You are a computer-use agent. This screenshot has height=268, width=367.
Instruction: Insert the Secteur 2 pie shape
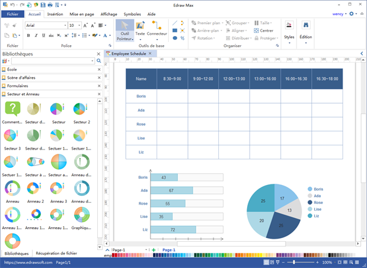[81, 110]
